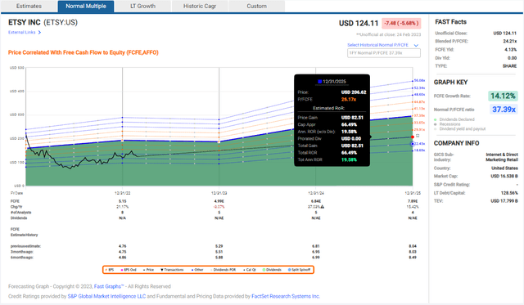The width and height of the screenshot is (524, 305).
Task: Click the Cal Qt legend marker
Action: [244, 270]
